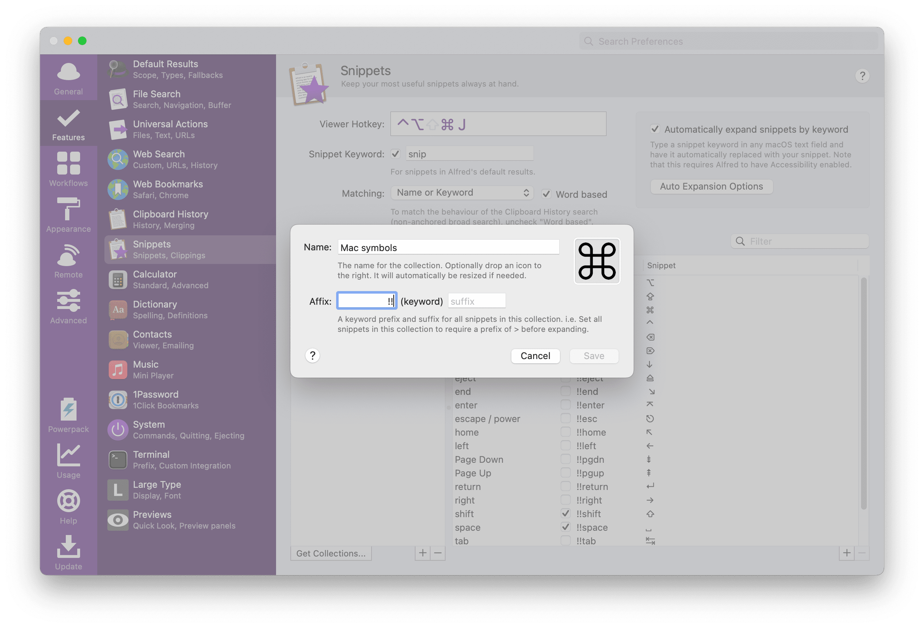Toggle the !!end snippet checkbox
Image resolution: width=924 pixels, height=628 pixels.
[x=565, y=391]
